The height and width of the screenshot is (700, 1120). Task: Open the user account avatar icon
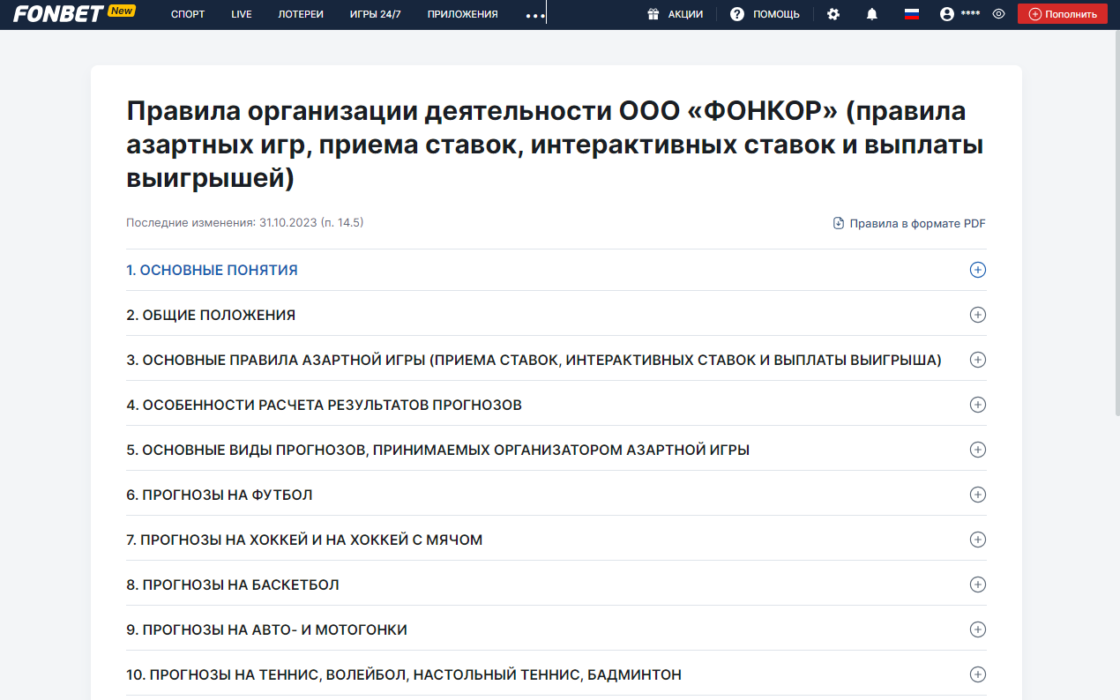pos(947,14)
